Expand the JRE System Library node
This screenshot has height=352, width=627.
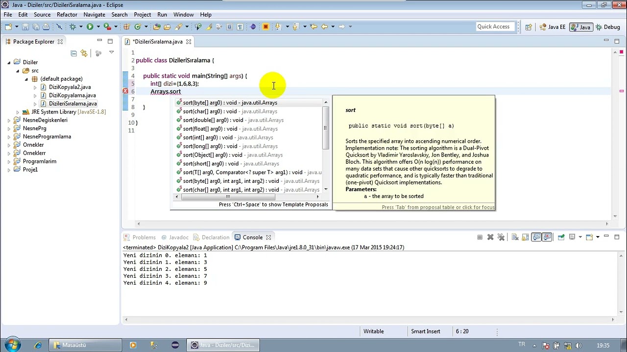coord(18,112)
